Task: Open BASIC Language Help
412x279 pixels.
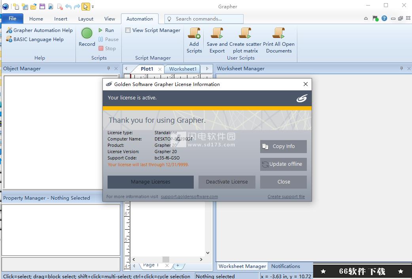Action: 35,39
